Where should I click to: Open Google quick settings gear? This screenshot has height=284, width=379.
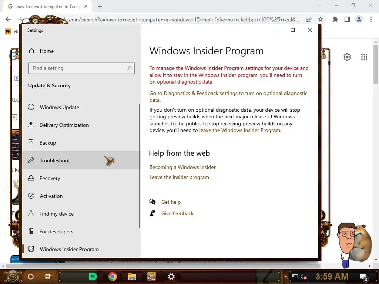tap(347, 57)
